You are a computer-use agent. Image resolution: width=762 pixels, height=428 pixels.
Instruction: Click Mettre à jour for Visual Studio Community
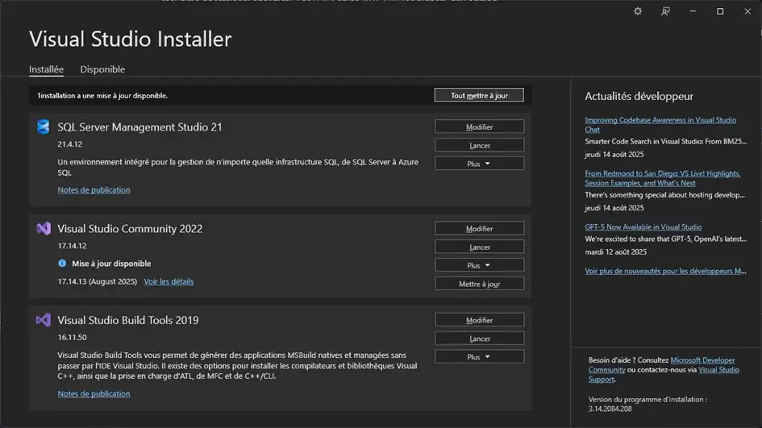[480, 284]
